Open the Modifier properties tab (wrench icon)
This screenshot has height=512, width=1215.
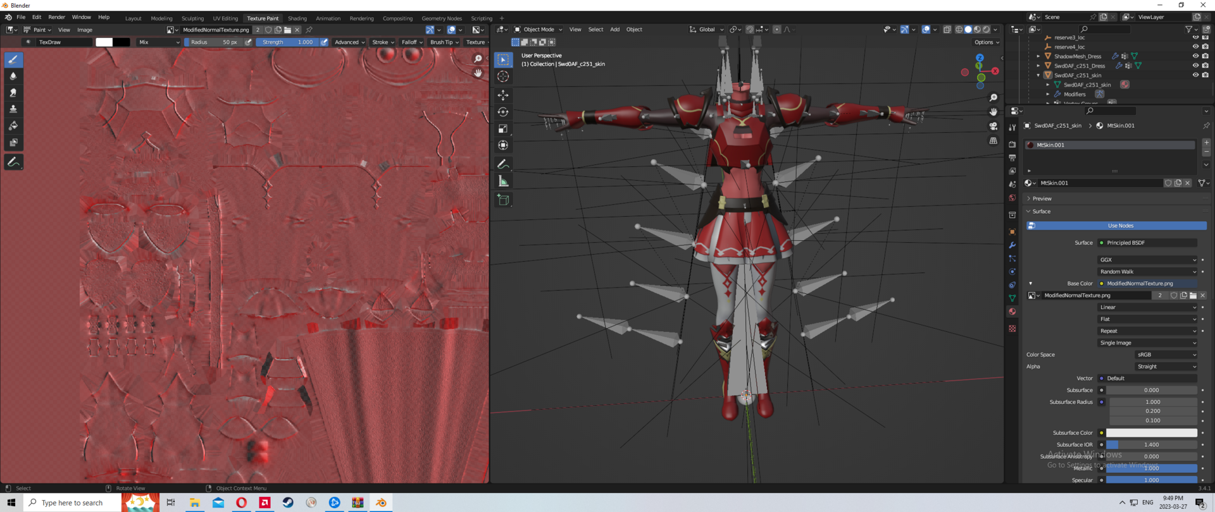(1012, 245)
